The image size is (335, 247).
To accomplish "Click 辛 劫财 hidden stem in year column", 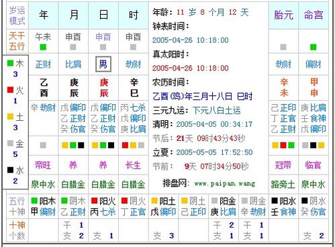I will pos(43,108).
